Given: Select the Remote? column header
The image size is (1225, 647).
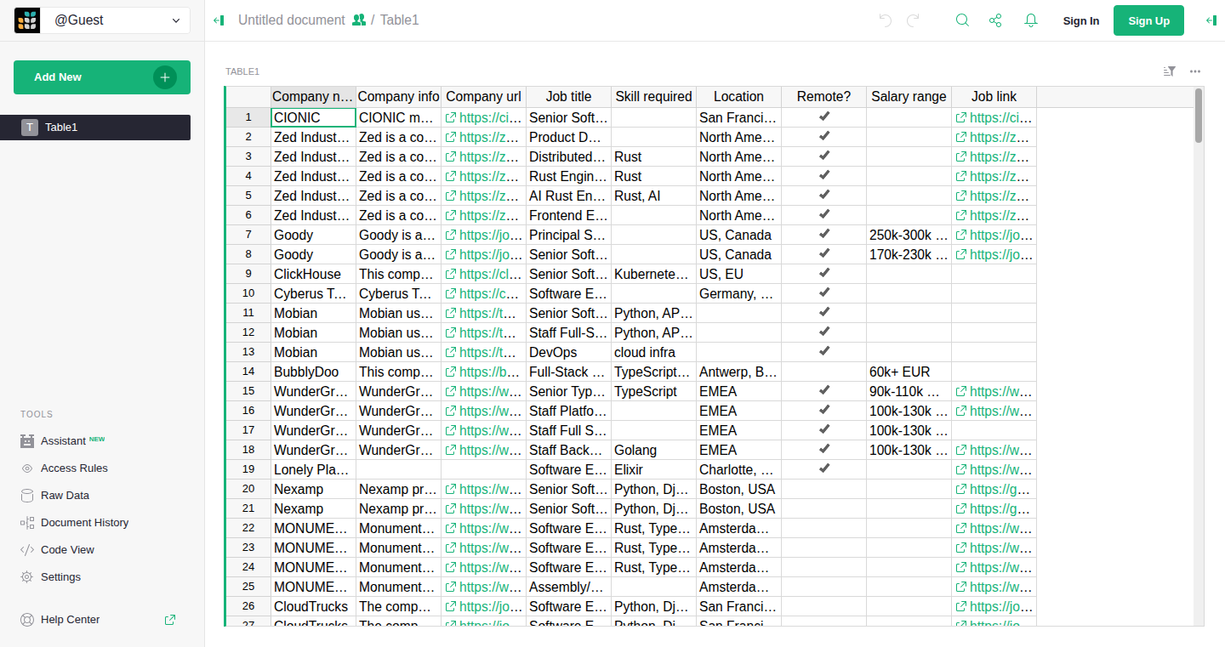Looking at the screenshot, I should tap(823, 97).
